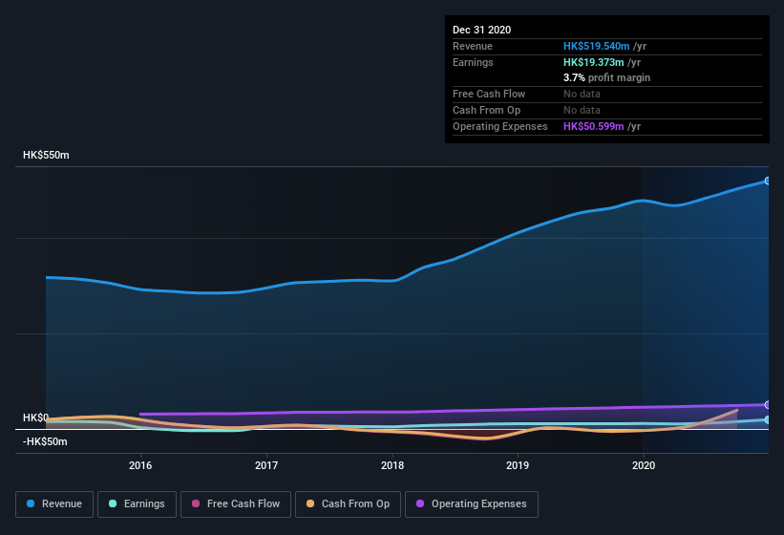Click the 2017 x-axis label
The image size is (784, 535).
tap(266, 465)
